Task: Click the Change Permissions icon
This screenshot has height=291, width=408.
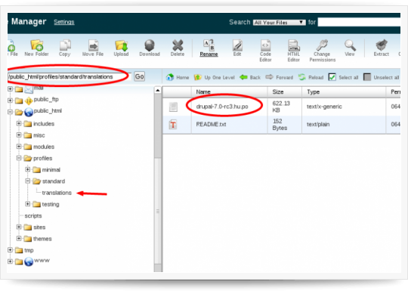Action: (x=322, y=45)
